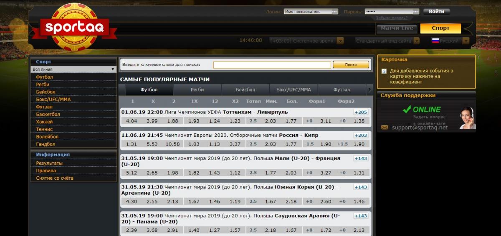501x236 pixels.
Task: Click the info icon in Карточка panel
Action: 385,71
